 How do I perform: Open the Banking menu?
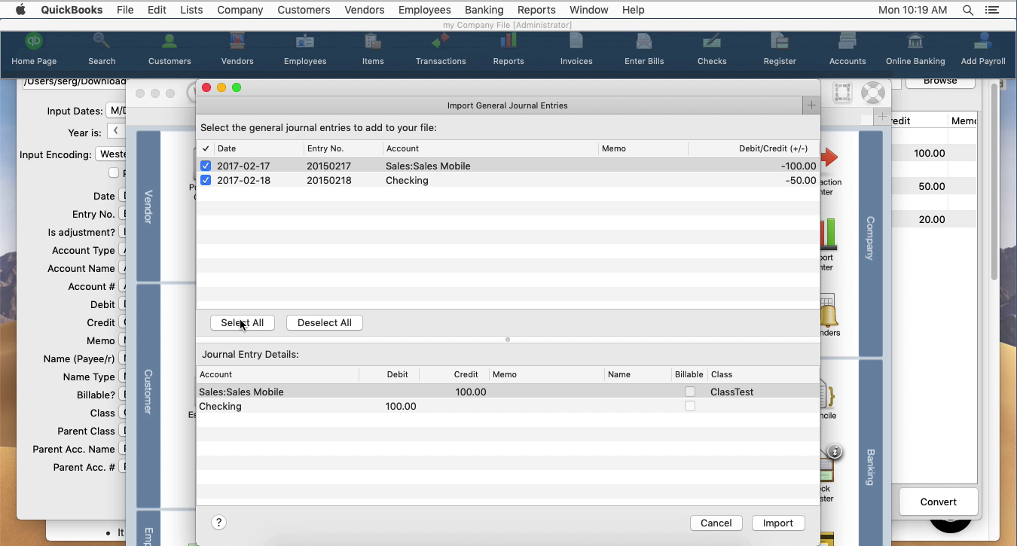(484, 10)
